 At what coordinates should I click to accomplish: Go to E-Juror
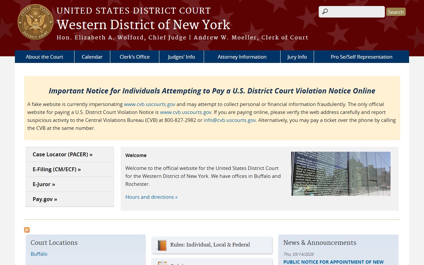point(70,184)
